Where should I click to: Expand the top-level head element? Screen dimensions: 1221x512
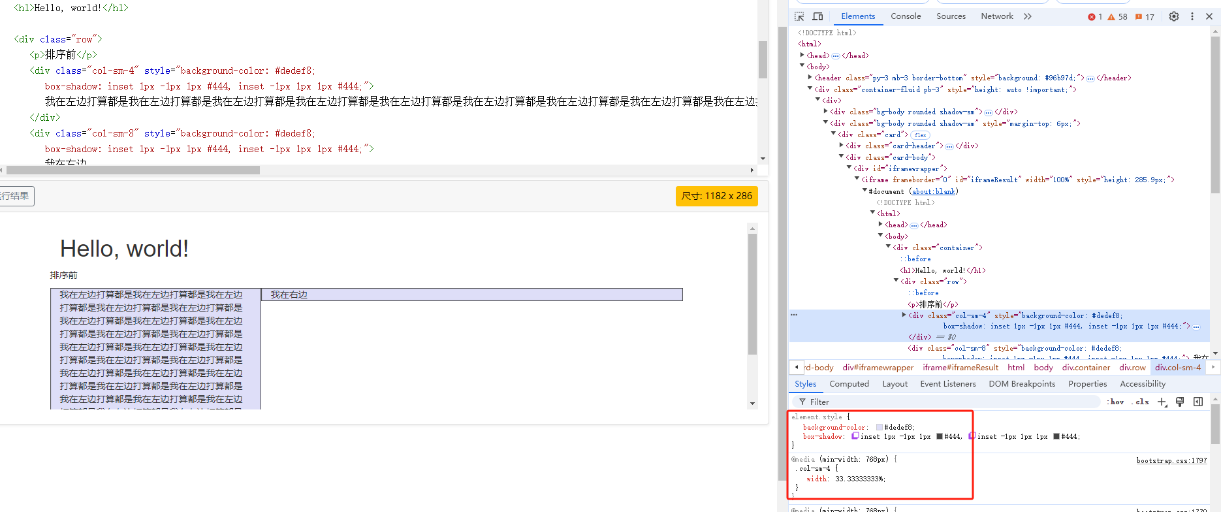pos(802,56)
